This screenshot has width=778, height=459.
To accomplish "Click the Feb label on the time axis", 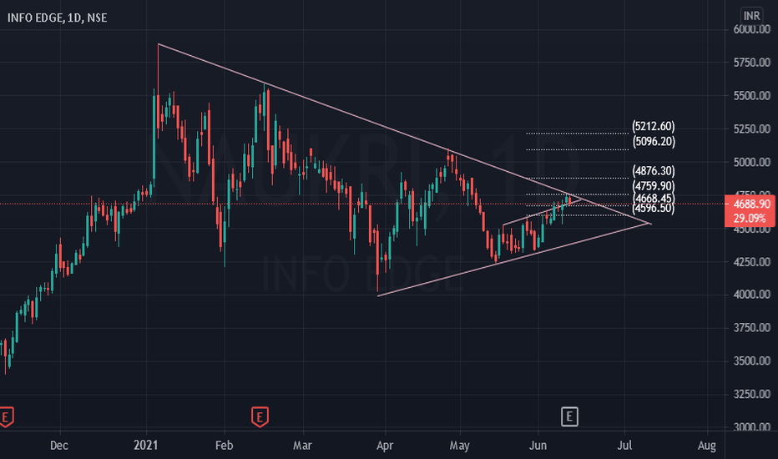I will click(x=224, y=446).
